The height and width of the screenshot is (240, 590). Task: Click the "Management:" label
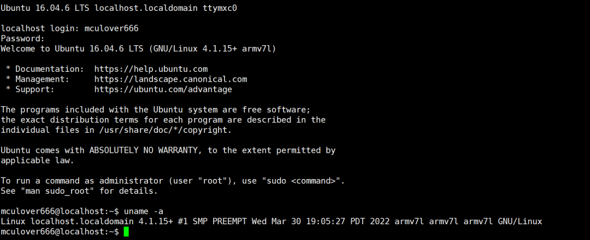(x=45, y=79)
